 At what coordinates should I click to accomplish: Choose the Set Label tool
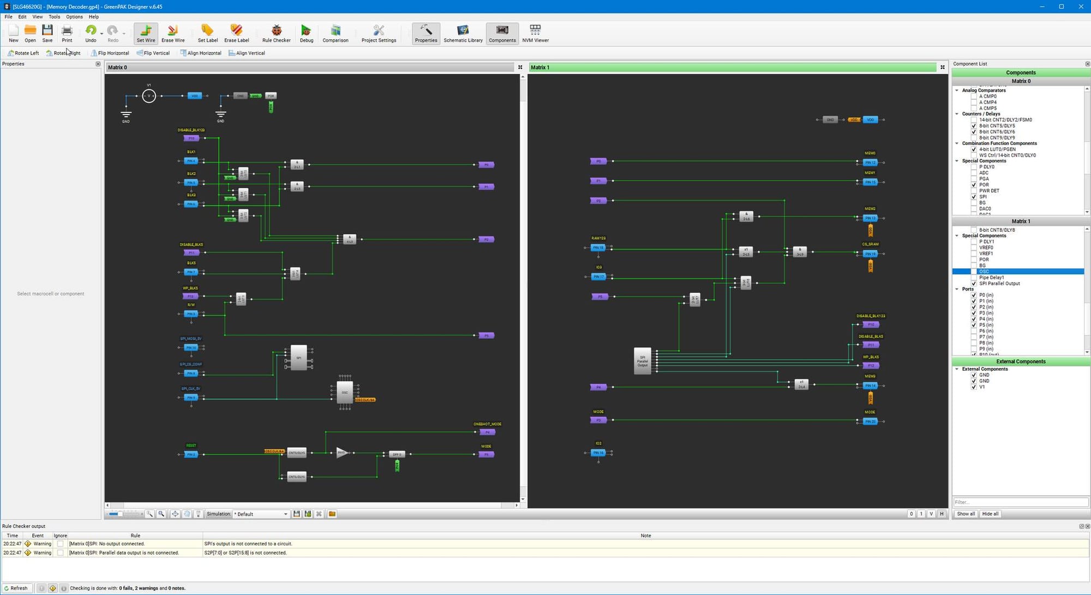coord(207,33)
